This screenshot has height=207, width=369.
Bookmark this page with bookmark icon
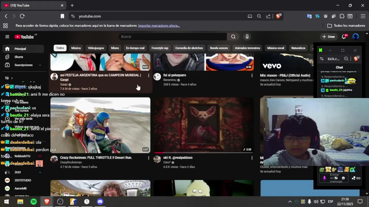[x=62, y=16]
